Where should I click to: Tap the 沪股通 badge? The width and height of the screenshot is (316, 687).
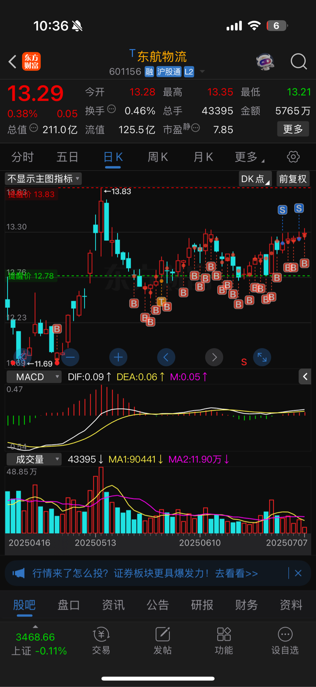(x=169, y=72)
